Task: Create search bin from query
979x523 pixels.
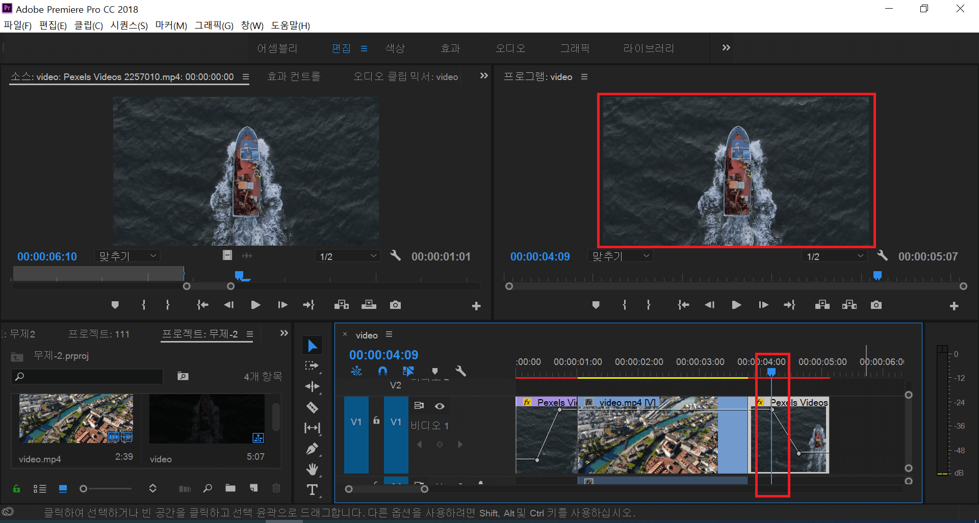Action: (183, 376)
